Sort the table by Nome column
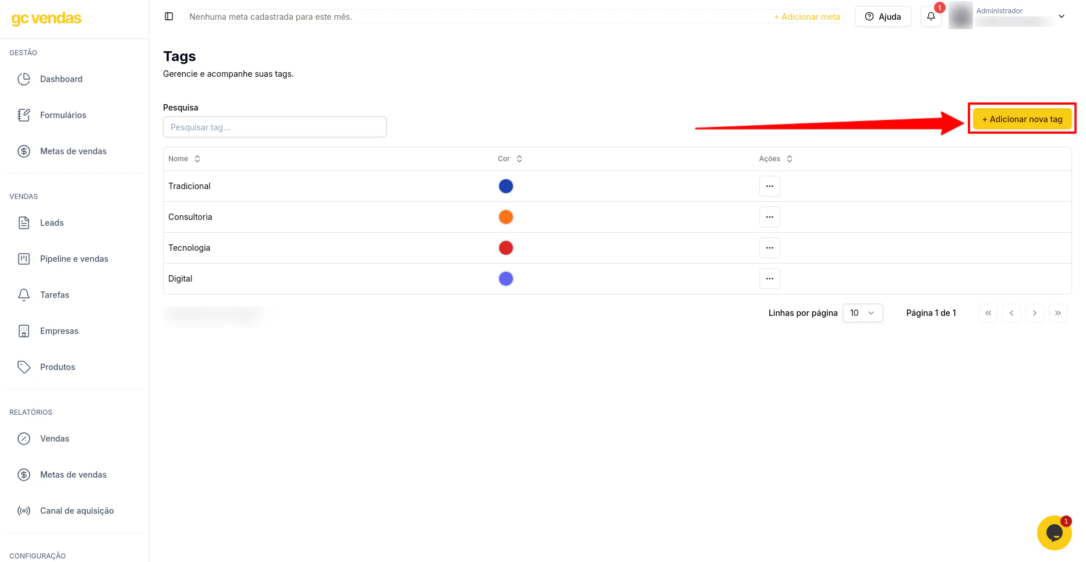Screen dimensions: 1086x562 pos(184,159)
